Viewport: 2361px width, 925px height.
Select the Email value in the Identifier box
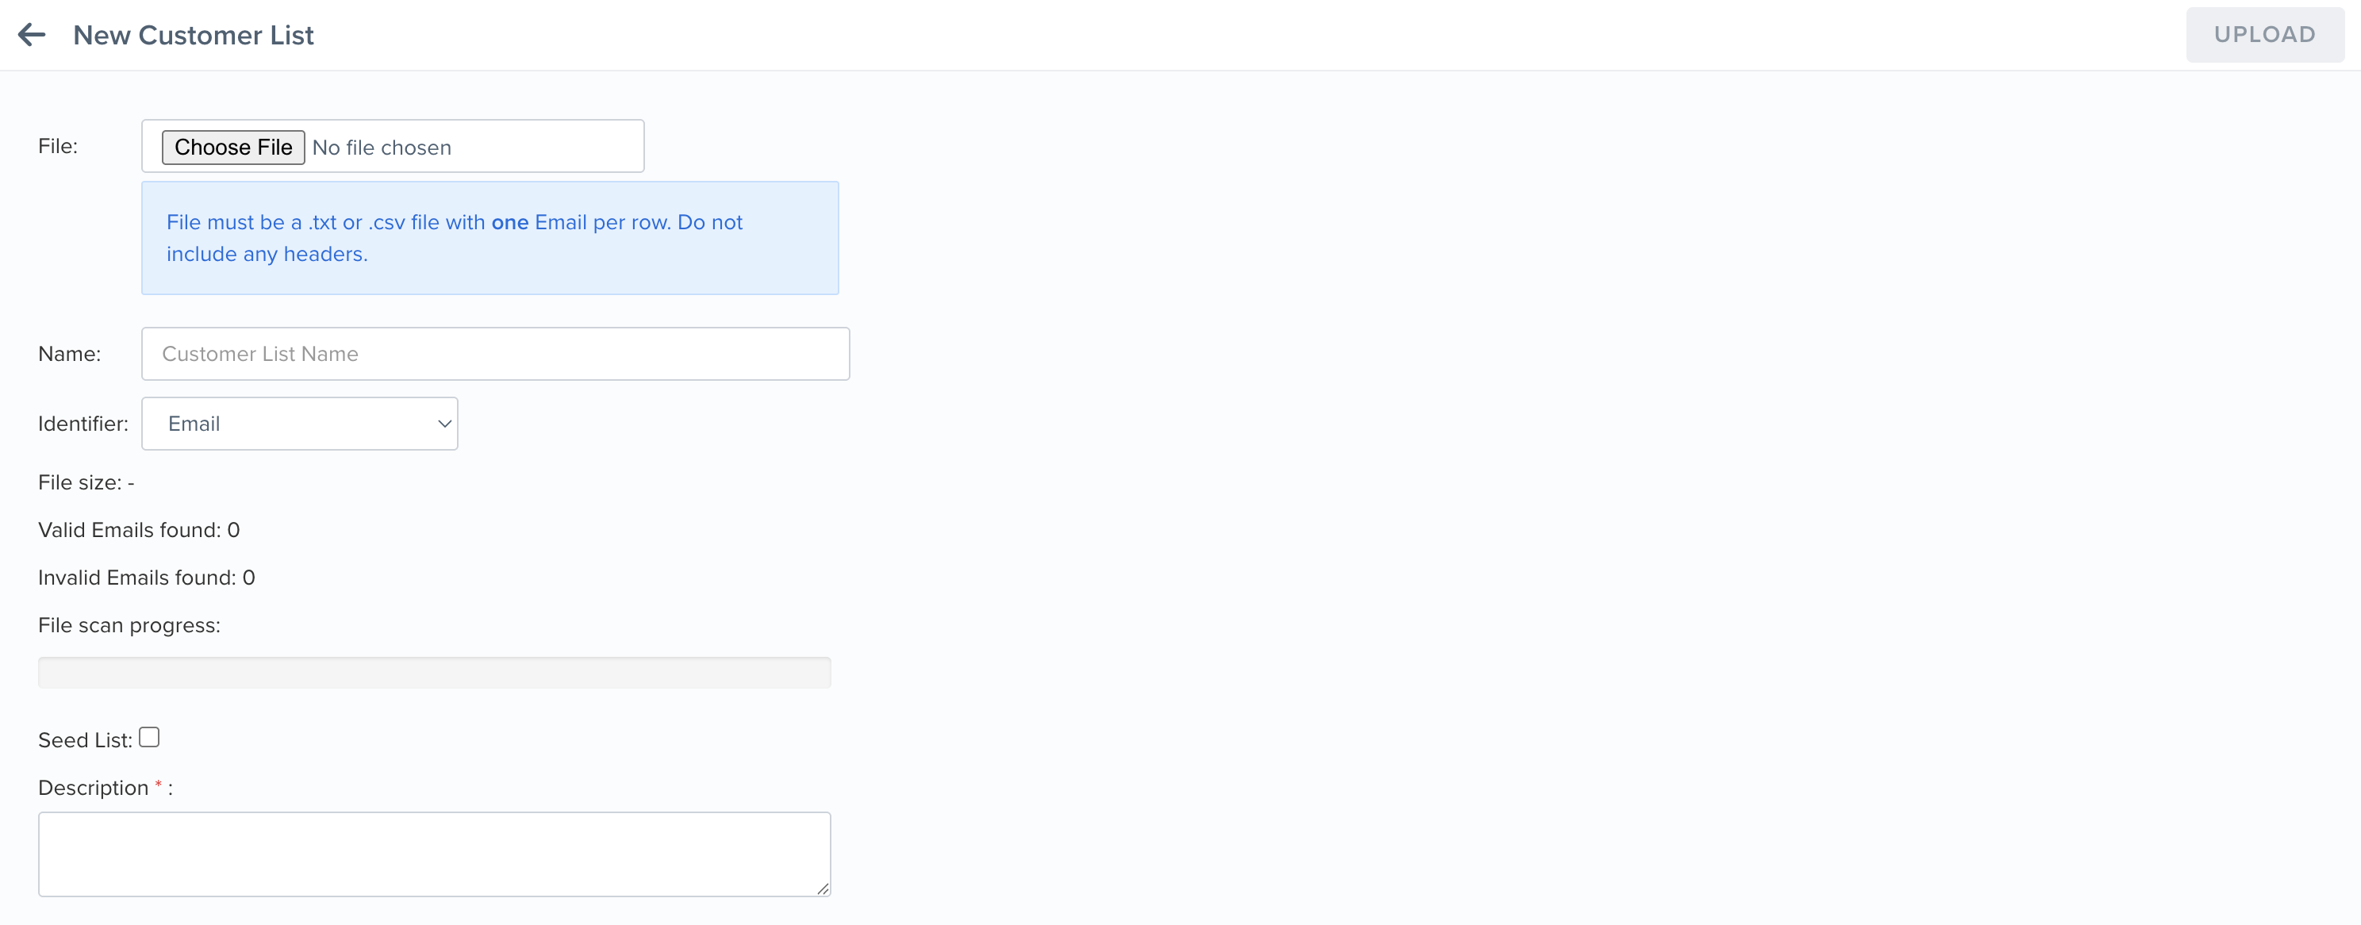point(195,424)
